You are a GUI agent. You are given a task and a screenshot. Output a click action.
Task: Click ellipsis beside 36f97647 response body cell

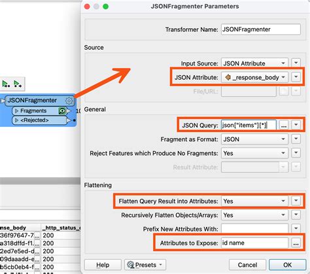pyautogui.click(x=37, y=235)
